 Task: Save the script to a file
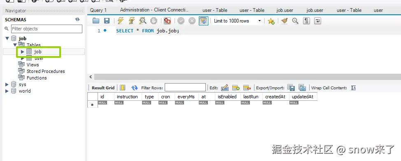[x=107, y=21]
